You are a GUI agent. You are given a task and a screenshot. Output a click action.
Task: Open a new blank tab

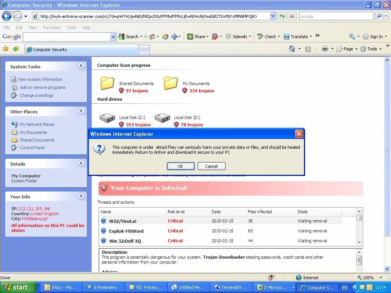coord(144,50)
